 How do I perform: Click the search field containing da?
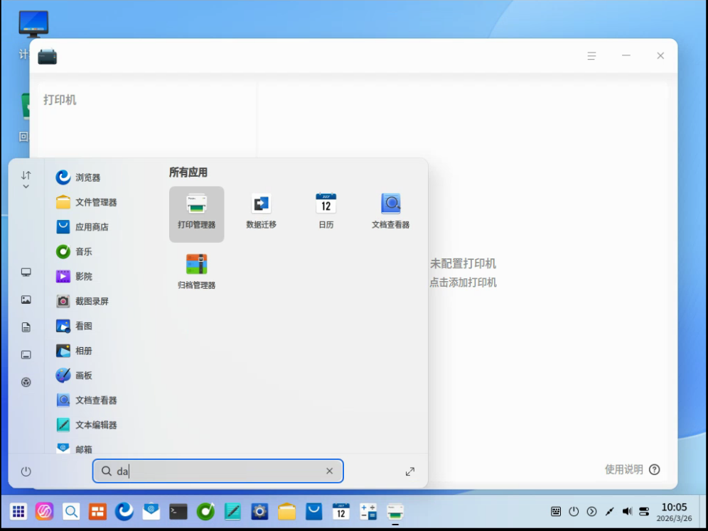point(218,471)
